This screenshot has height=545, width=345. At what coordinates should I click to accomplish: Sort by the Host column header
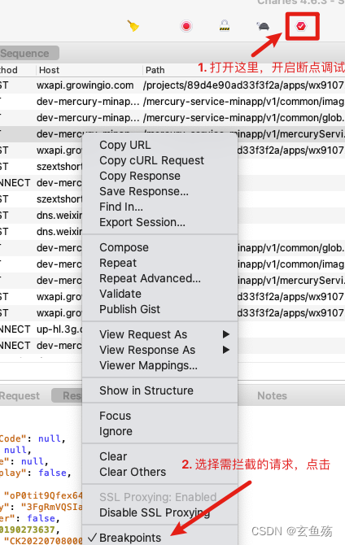pyautogui.click(x=49, y=70)
